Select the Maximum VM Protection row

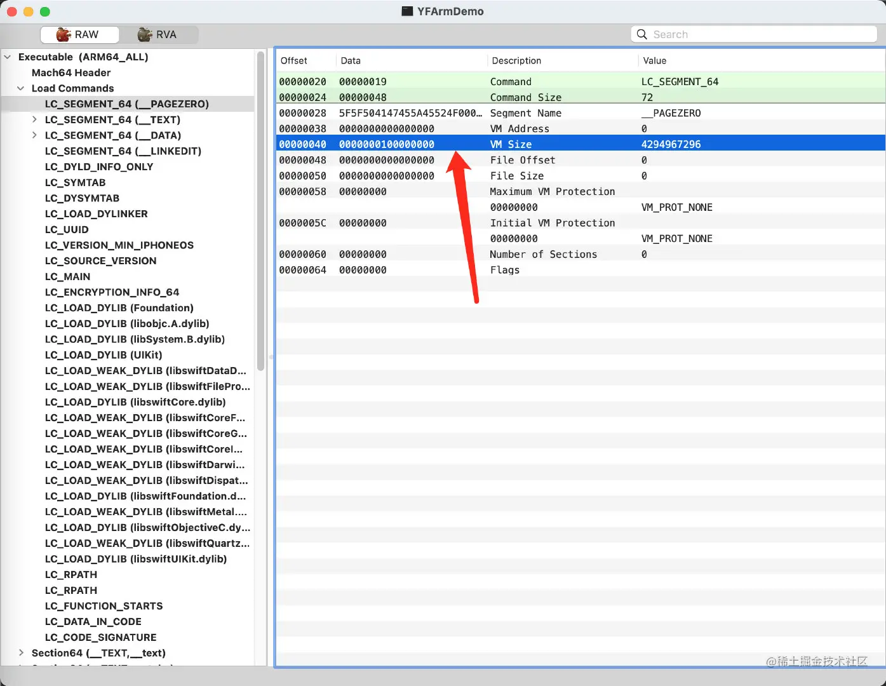[x=581, y=191]
